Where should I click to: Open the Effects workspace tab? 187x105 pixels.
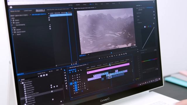coord(96,4)
